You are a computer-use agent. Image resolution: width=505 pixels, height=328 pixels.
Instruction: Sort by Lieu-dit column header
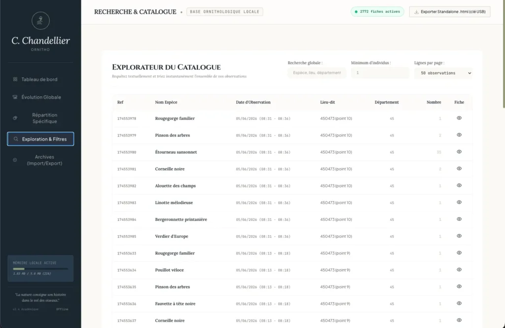point(327,102)
